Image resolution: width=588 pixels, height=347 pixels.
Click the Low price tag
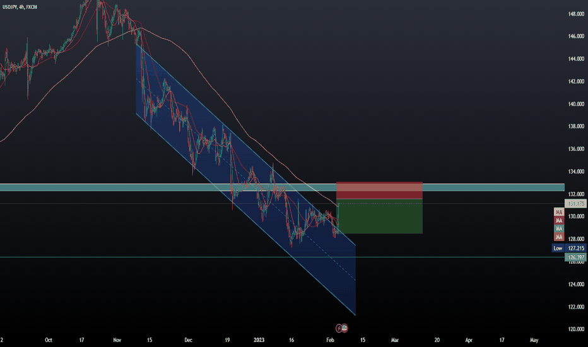558,248
